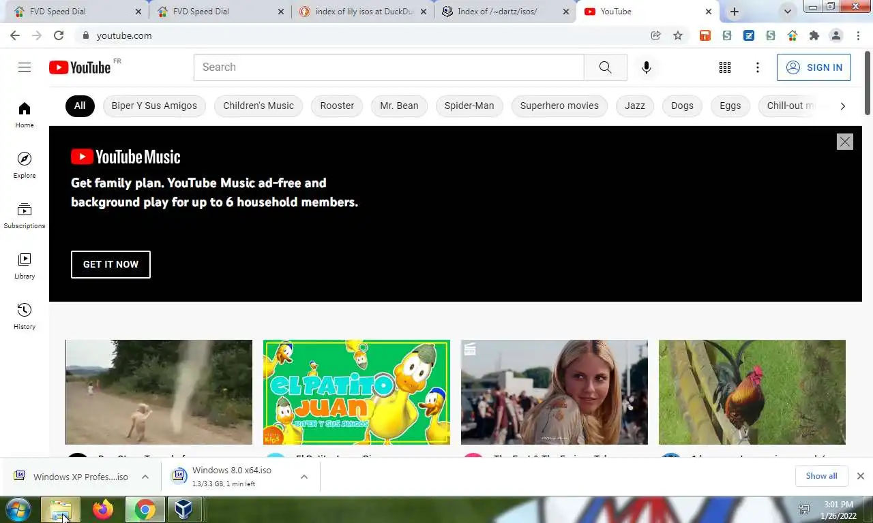Close the Index of /~dartz/isos/ tab

565,12
